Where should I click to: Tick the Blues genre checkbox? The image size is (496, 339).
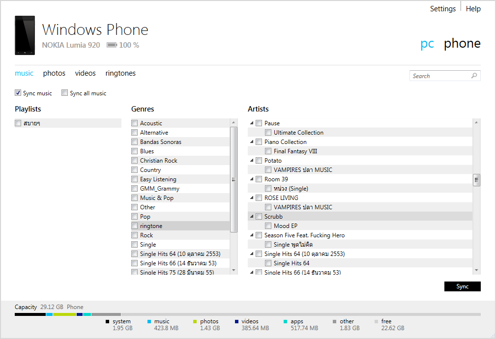134,151
